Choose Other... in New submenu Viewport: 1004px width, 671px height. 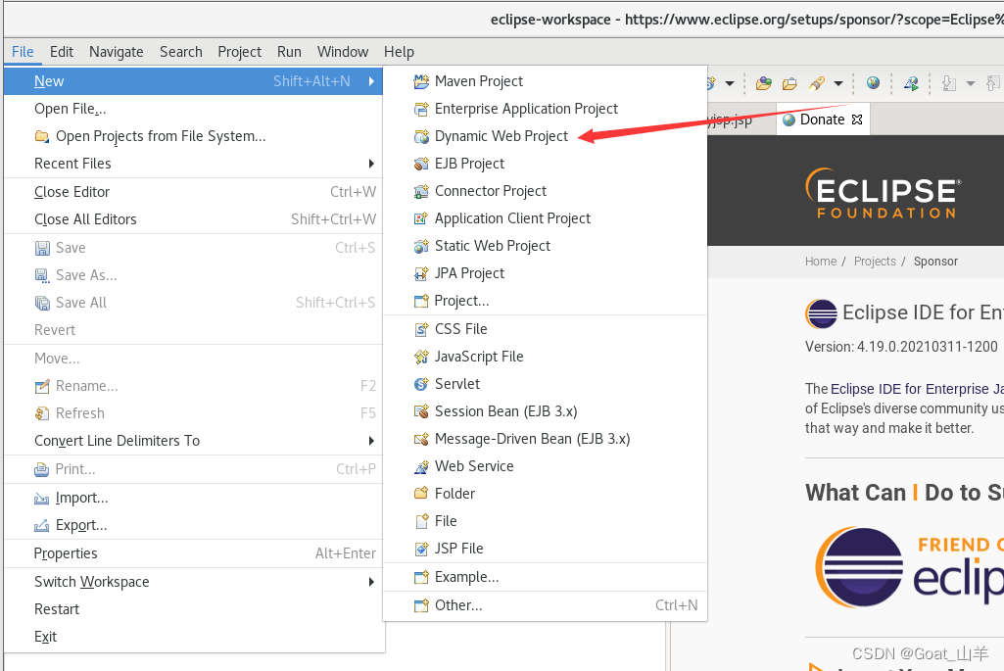[545, 605]
